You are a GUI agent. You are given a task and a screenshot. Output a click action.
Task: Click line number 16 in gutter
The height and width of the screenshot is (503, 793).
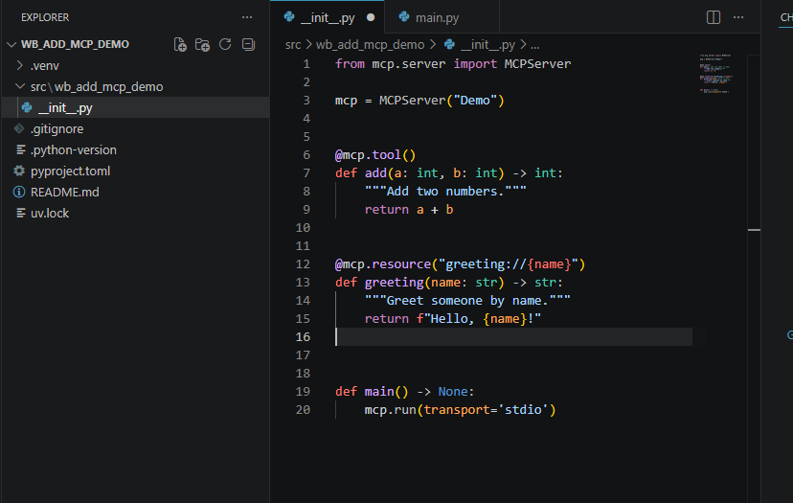pos(303,336)
